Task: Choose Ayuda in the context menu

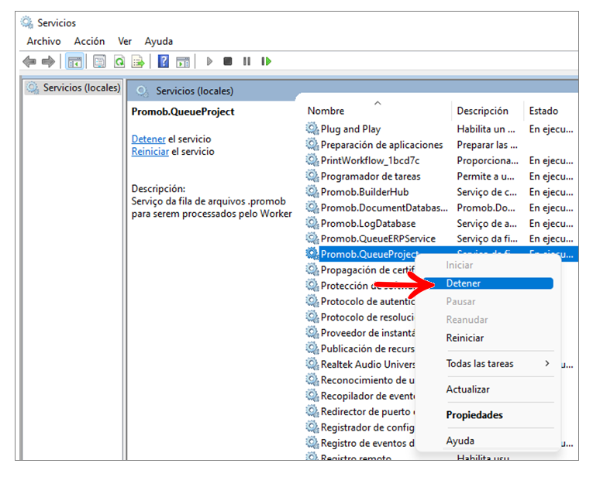Action: click(460, 441)
